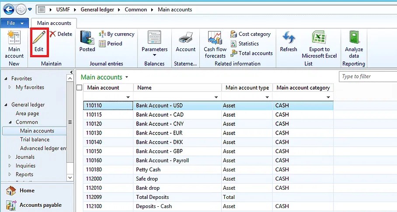Click the new Main account icon
This screenshot has height=212, width=397.
[14, 38]
